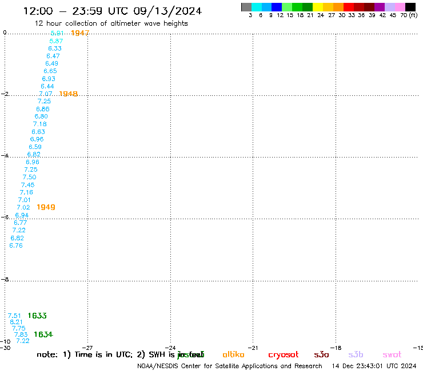Click the -8 latitude axis label

click(5, 280)
